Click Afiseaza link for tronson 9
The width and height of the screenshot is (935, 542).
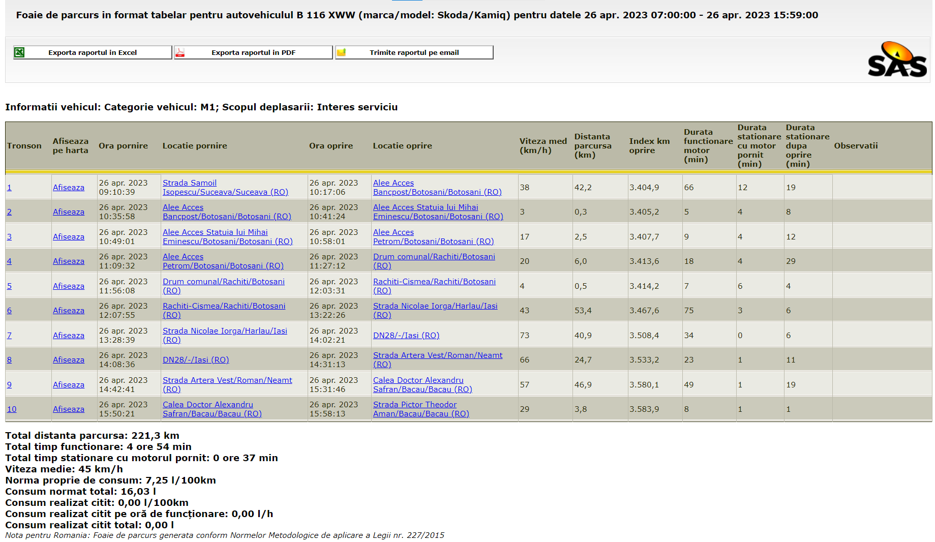[x=69, y=385]
